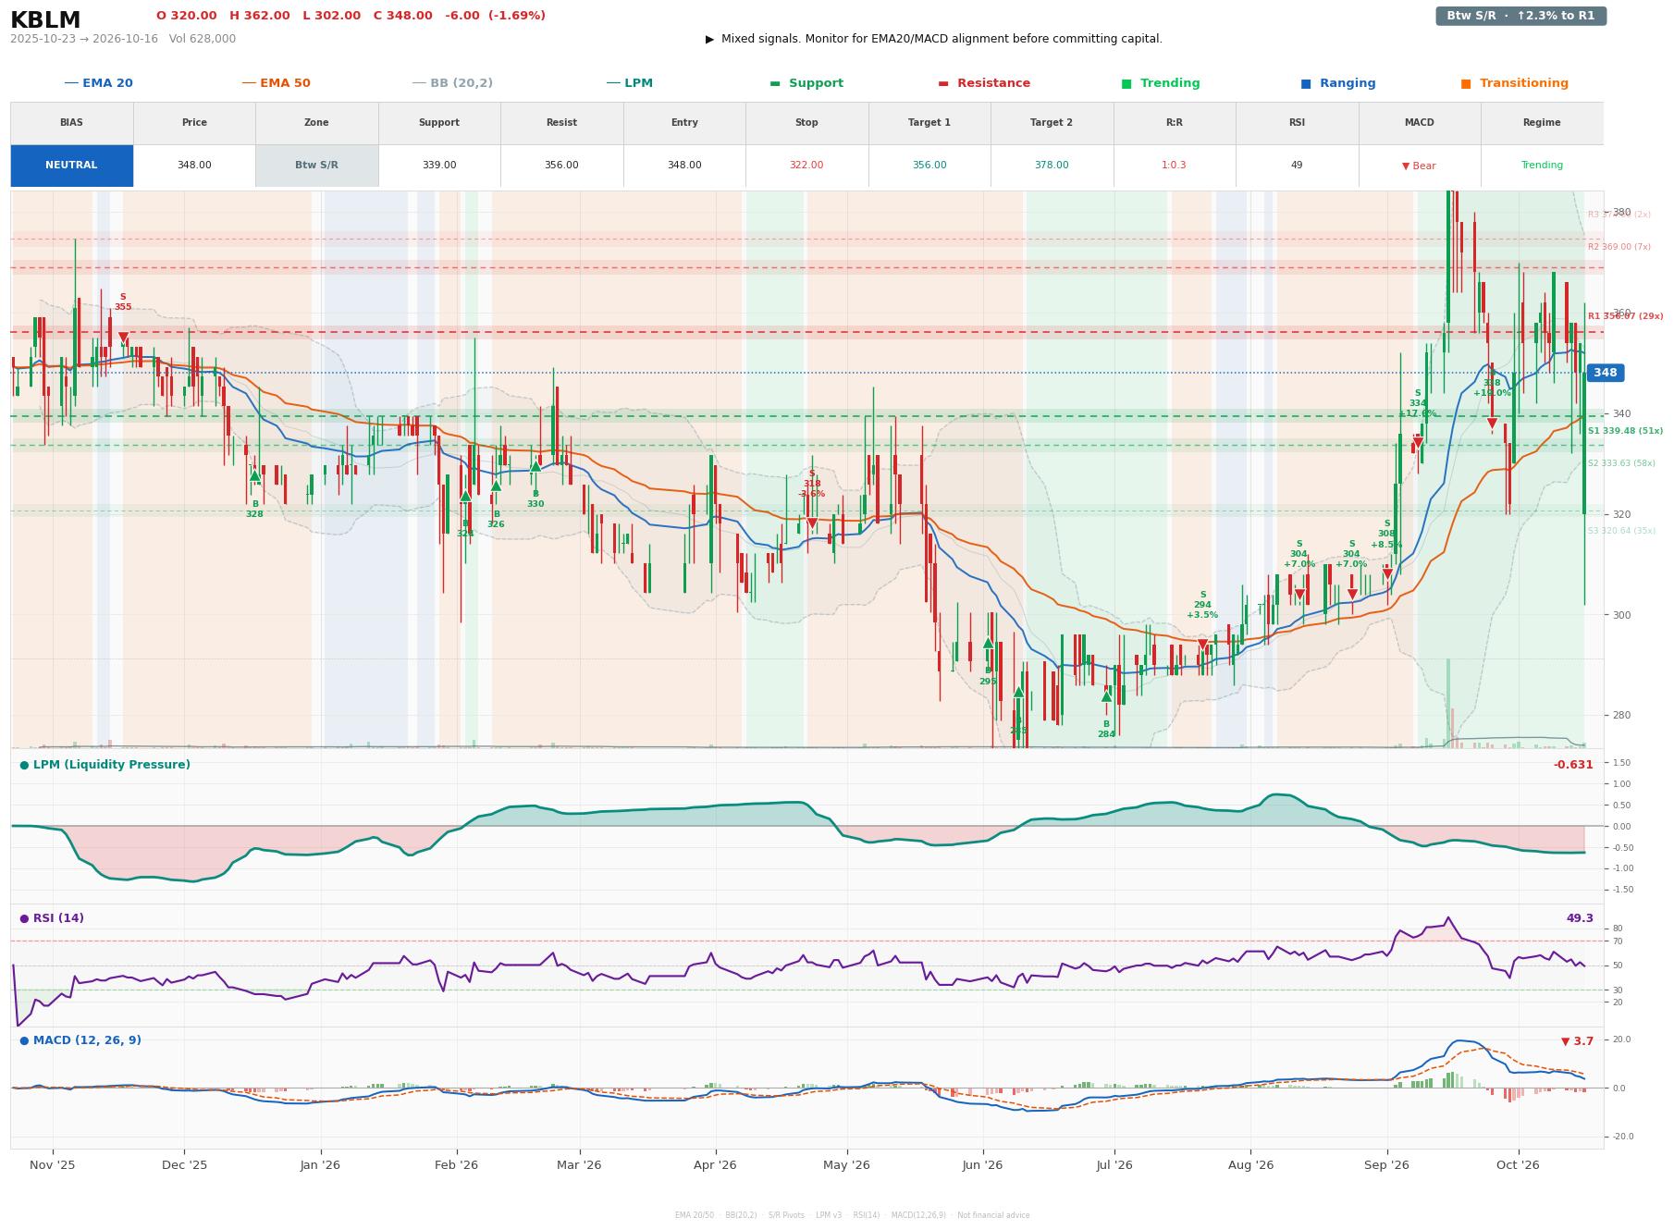Select the RSI (14) panel title
This screenshot has width=1674, height=1230.
coord(52,918)
